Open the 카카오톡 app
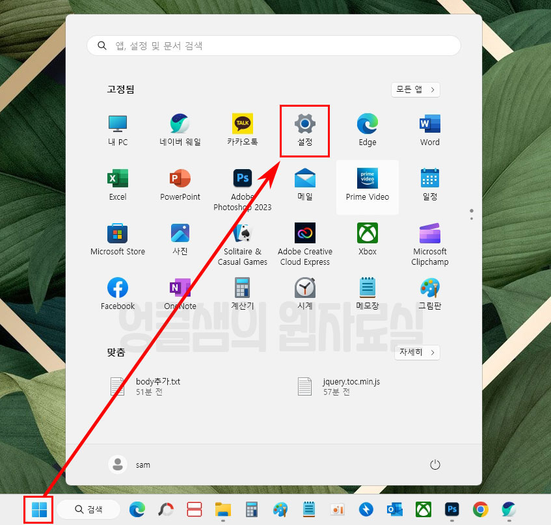 pyautogui.click(x=243, y=130)
